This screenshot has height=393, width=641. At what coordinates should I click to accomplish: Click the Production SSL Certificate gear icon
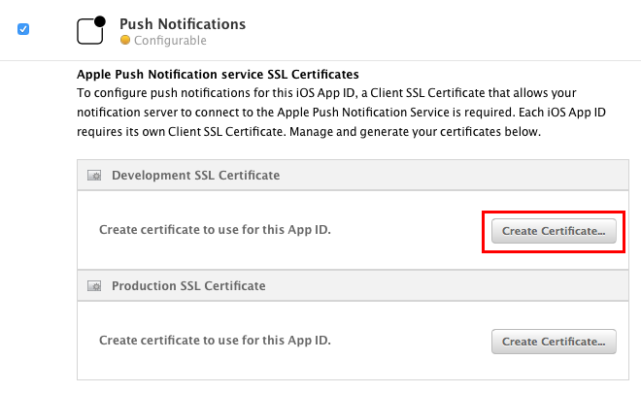[94, 286]
